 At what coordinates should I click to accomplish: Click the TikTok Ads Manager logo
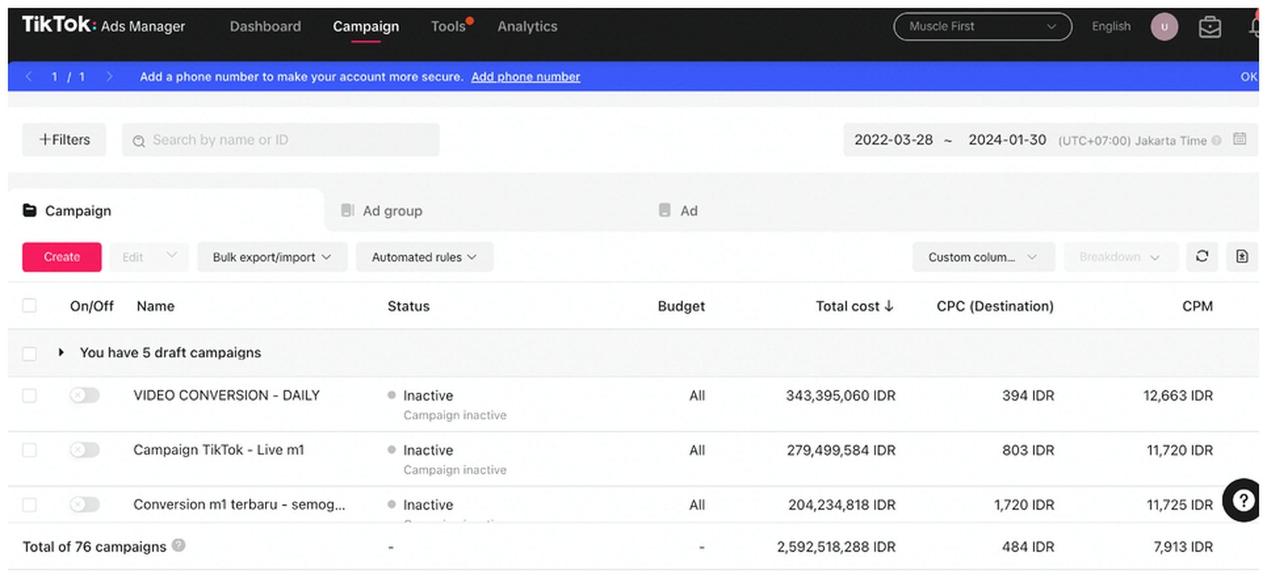click(x=104, y=26)
